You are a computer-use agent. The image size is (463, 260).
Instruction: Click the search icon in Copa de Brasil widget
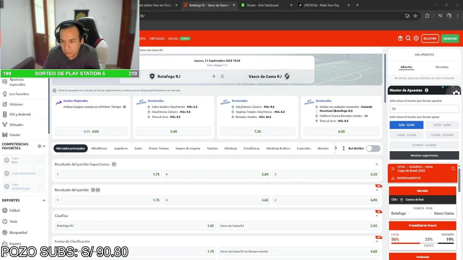453,169
